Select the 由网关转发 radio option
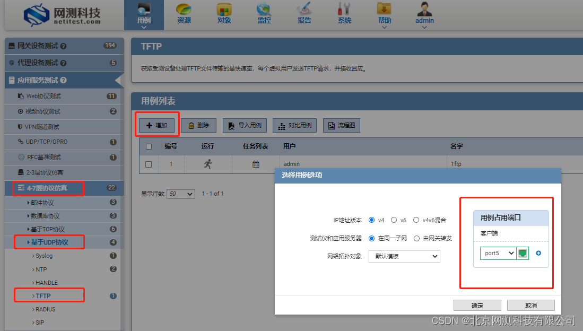 point(417,238)
